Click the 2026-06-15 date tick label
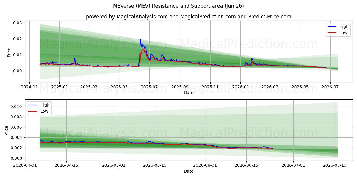The image size is (357, 178). (x=246, y=166)
